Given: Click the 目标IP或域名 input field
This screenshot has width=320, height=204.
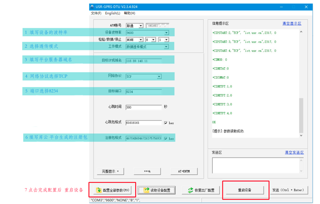Looking at the screenshot, I should (x=143, y=61).
